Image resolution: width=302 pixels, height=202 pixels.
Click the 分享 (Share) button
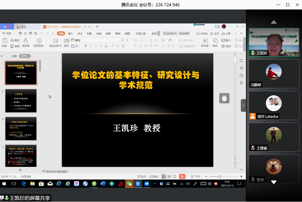pos(226,33)
